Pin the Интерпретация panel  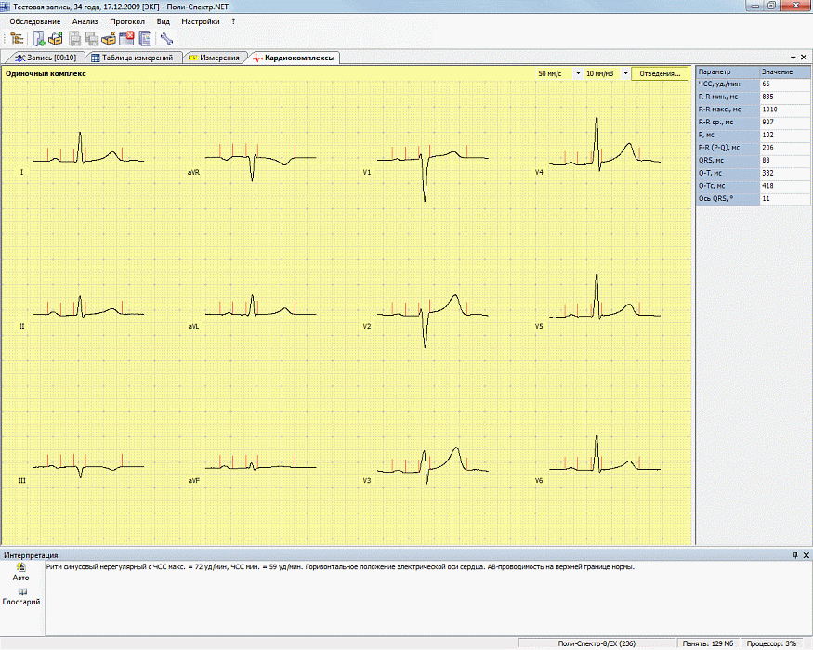click(x=794, y=554)
